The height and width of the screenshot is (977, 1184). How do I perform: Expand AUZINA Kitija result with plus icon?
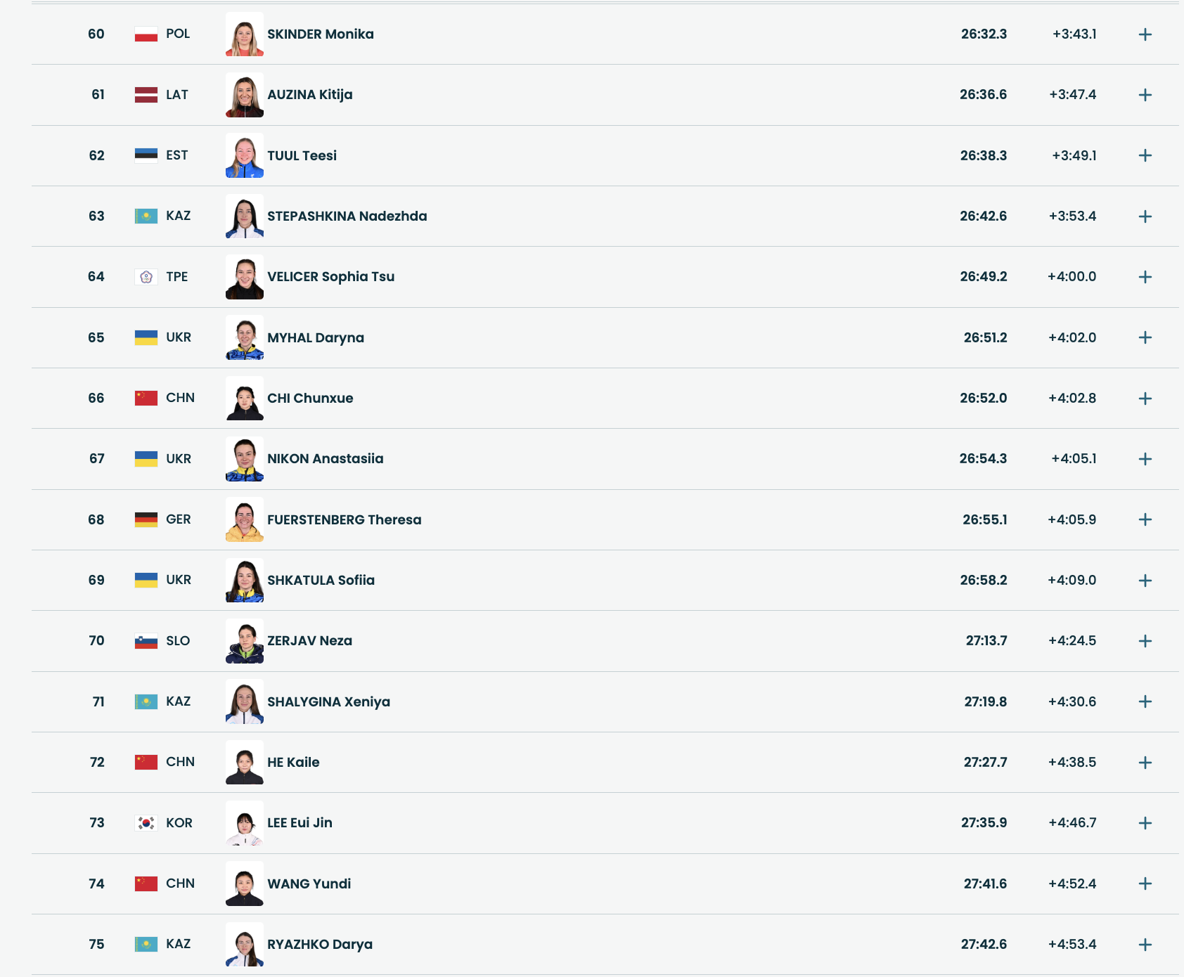pos(1145,95)
